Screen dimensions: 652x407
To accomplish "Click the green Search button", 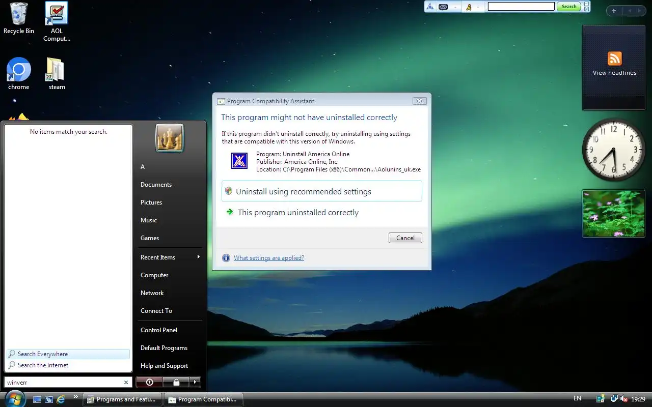I will [569, 7].
